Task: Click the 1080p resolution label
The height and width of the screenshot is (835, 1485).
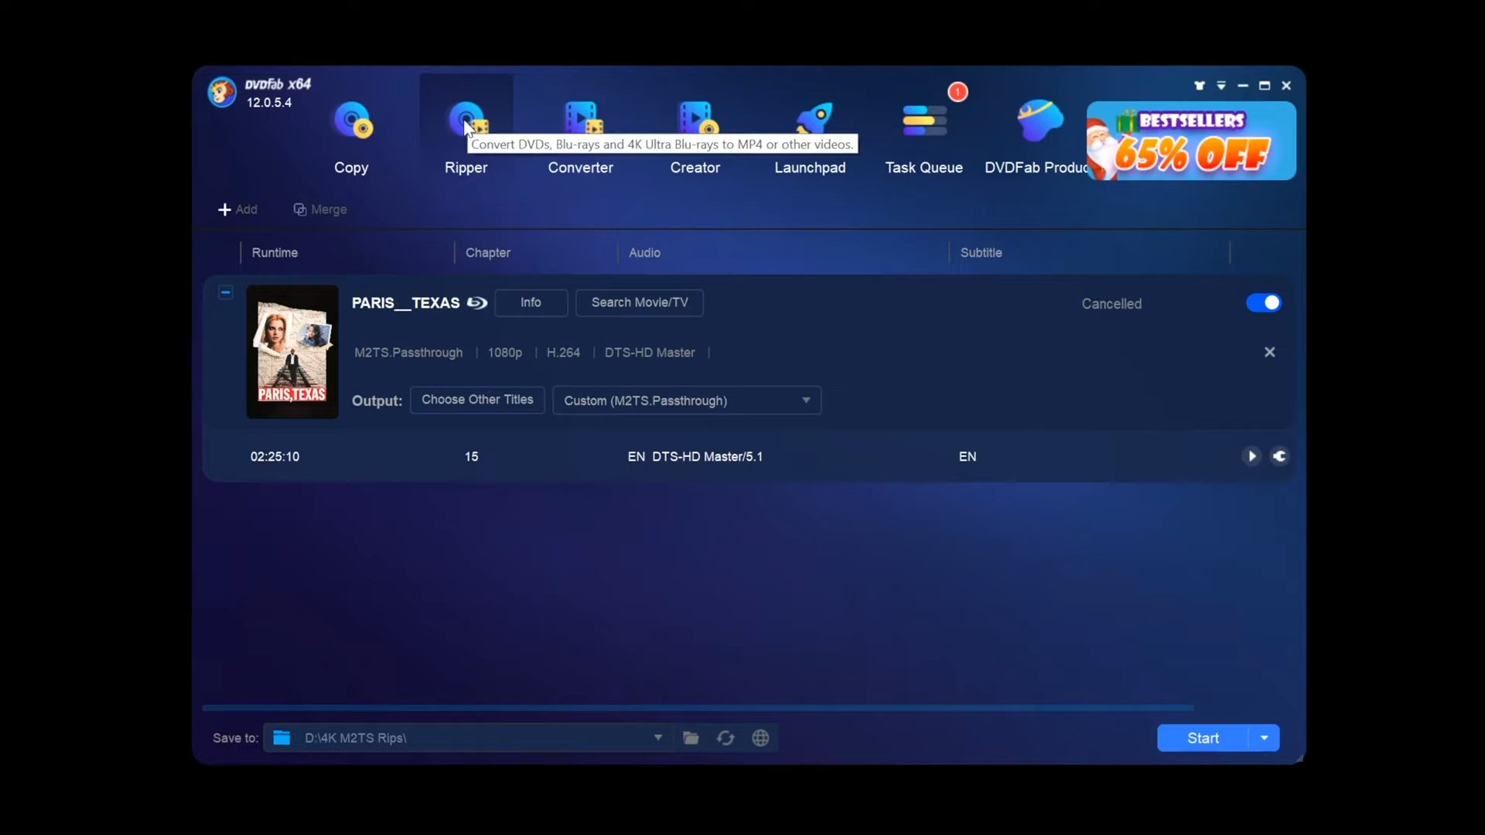Action: [x=505, y=353]
